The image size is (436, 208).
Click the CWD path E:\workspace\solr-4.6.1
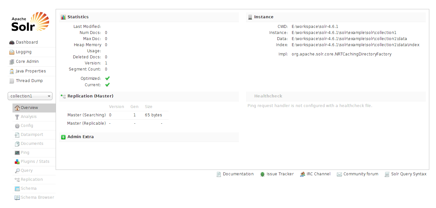tap(315, 27)
